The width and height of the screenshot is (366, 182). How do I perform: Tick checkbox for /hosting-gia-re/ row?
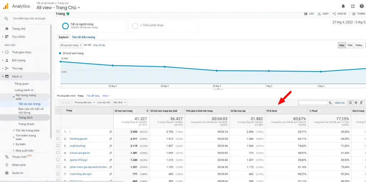click(58, 139)
